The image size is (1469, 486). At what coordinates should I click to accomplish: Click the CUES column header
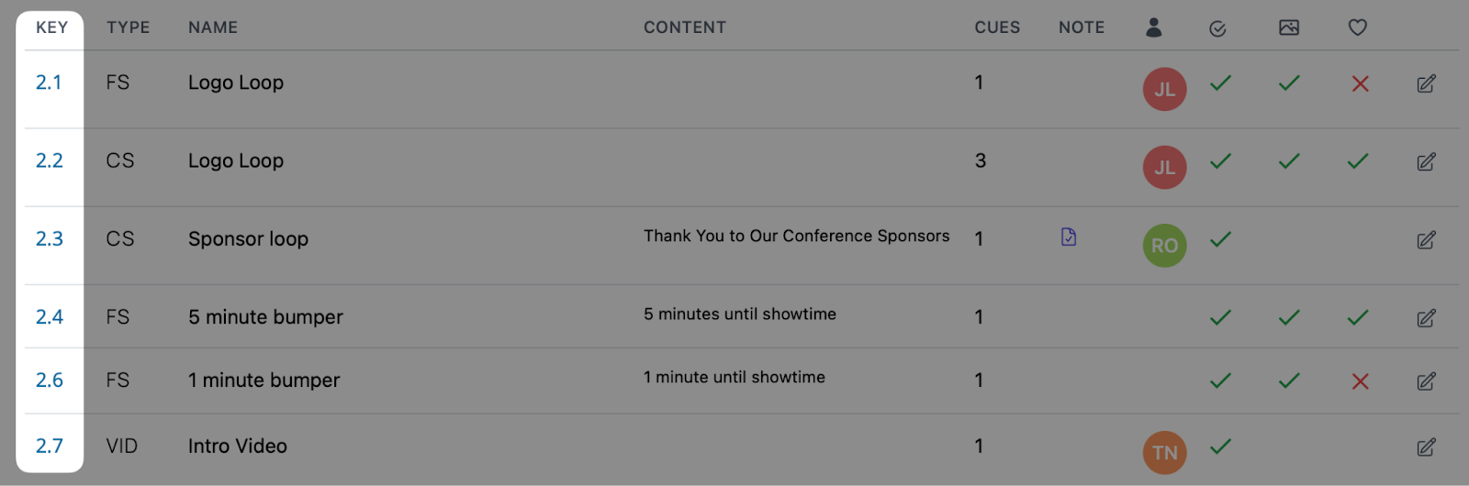(997, 28)
